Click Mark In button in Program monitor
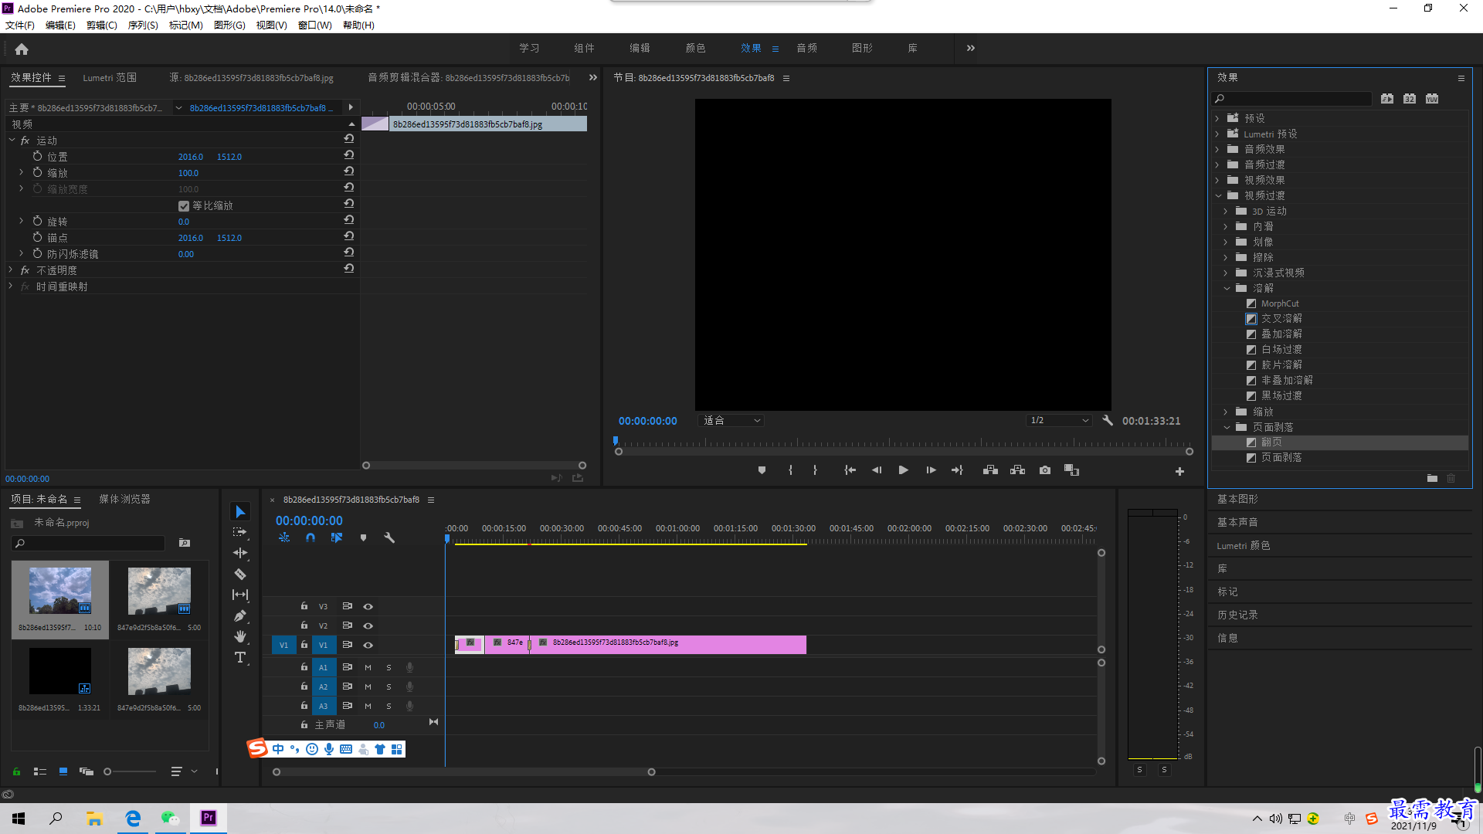The height and width of the screenshot is (834, 1483). (x=790, y=470)
